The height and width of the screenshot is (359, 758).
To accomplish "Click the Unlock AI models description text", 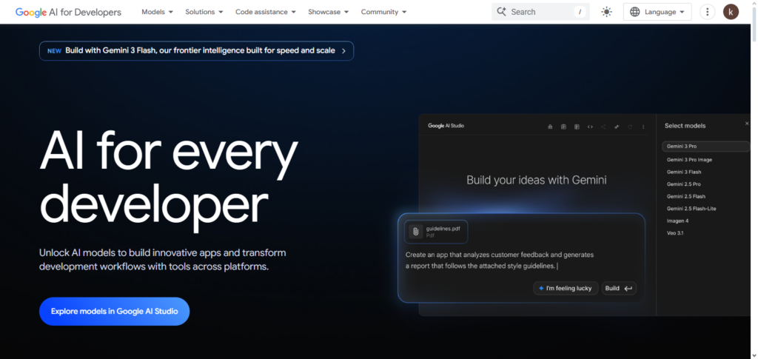I will 162,260.
